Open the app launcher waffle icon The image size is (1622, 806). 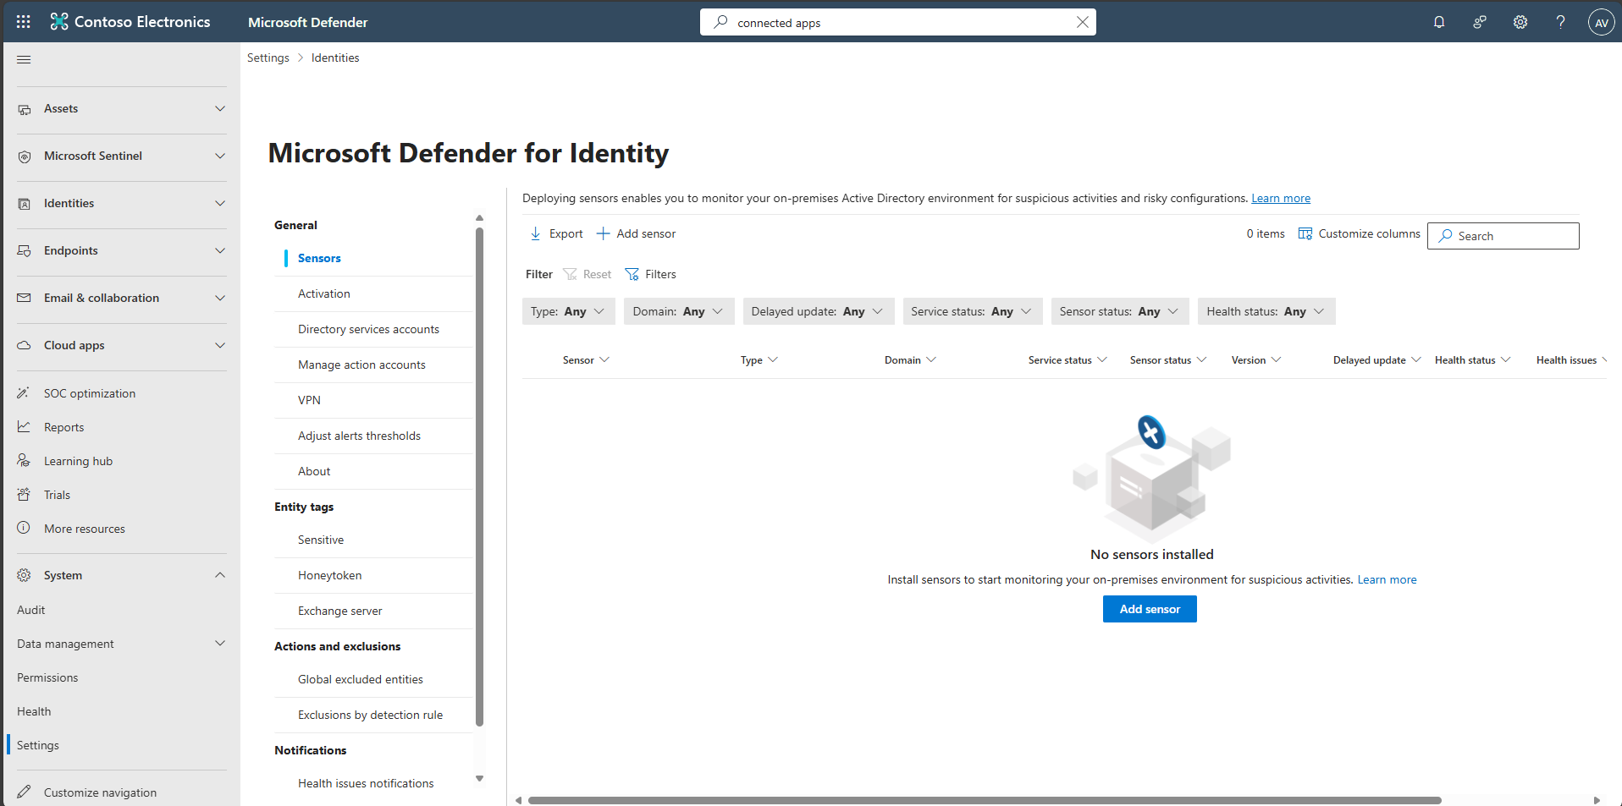tap(24, 22)
